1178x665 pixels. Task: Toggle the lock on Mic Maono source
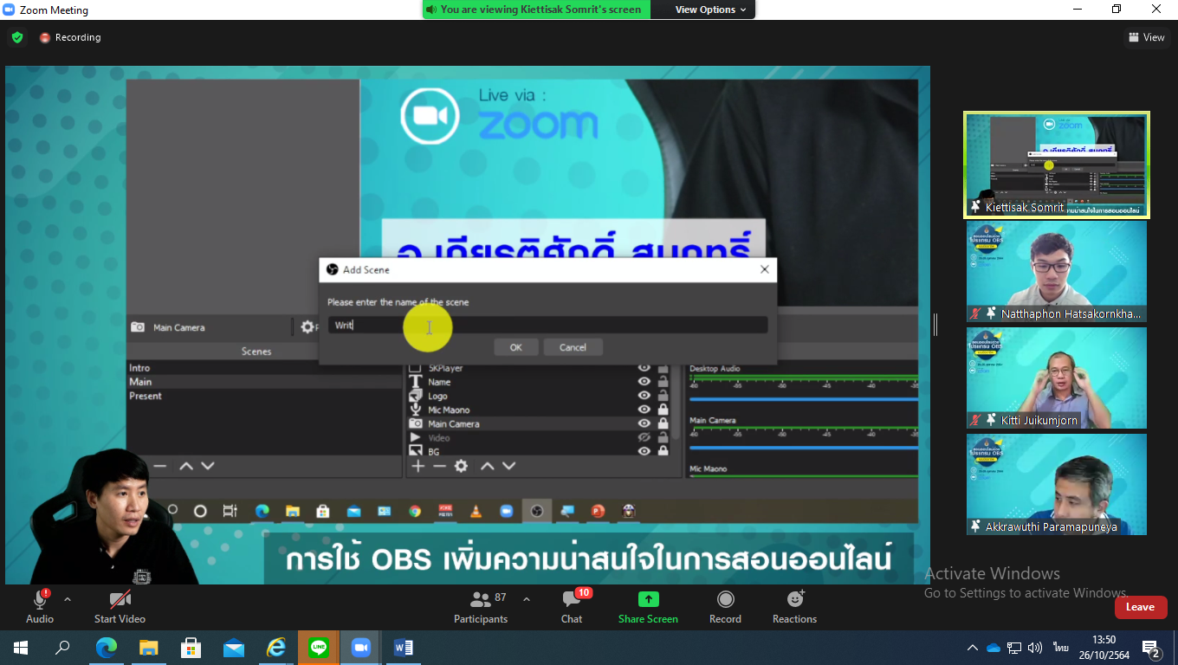pos(663,410)
